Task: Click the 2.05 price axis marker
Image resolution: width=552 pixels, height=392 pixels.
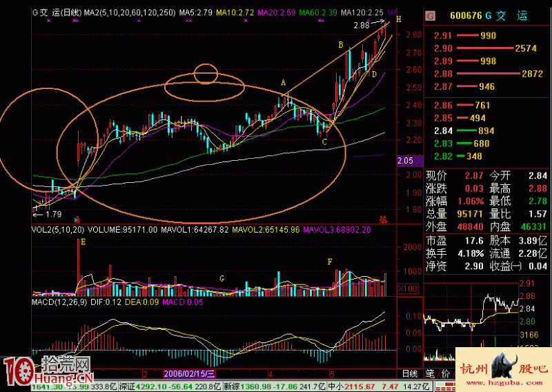Action: 410,161
